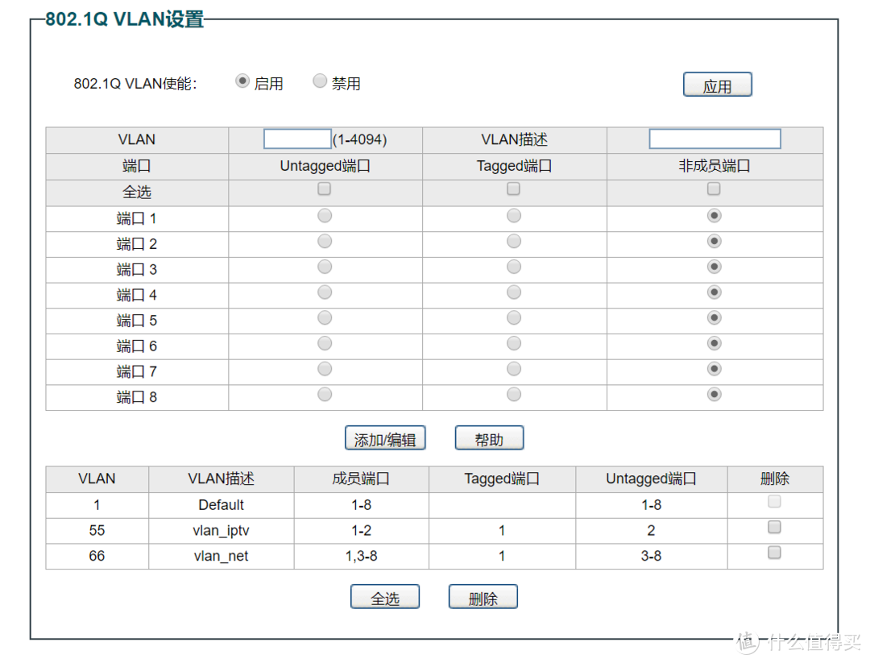Set 端口 3 as Untagged port
The image size is (870, 663).
coord(325,267)
